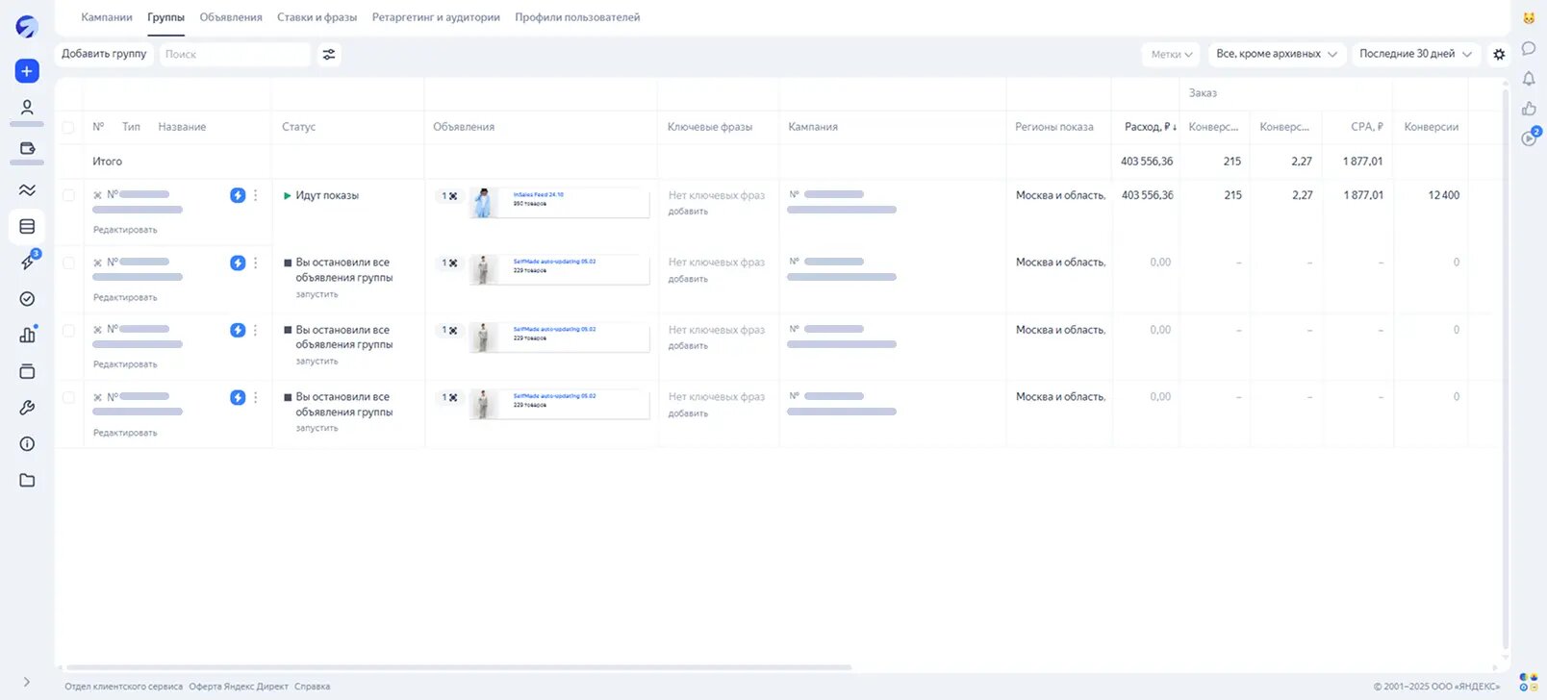Viewport: 1547px width, 700px height.
Task: Open the info circle icon in sidebar
Action: (x=27, y=444)
